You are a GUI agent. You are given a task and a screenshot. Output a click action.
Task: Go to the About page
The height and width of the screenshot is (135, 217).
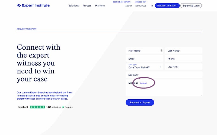click(129, 6)
